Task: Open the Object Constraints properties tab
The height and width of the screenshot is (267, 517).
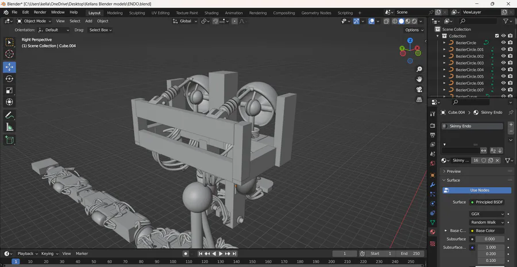Action: pos(433,213)
